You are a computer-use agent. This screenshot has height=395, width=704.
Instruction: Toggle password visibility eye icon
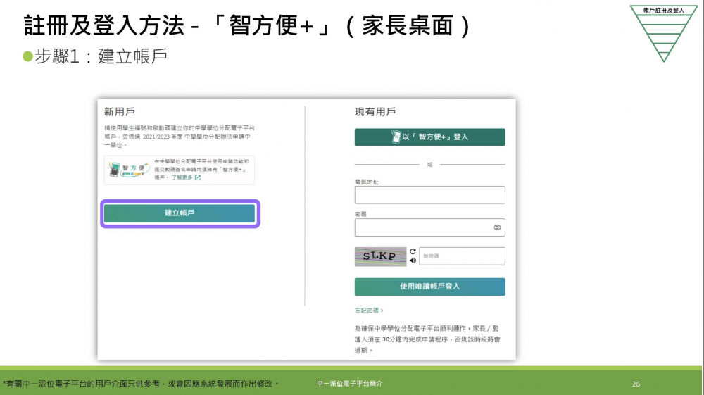(496, 227)
